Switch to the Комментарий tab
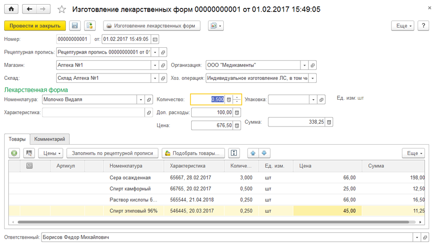The image size is (436, 245). [50, 139]
